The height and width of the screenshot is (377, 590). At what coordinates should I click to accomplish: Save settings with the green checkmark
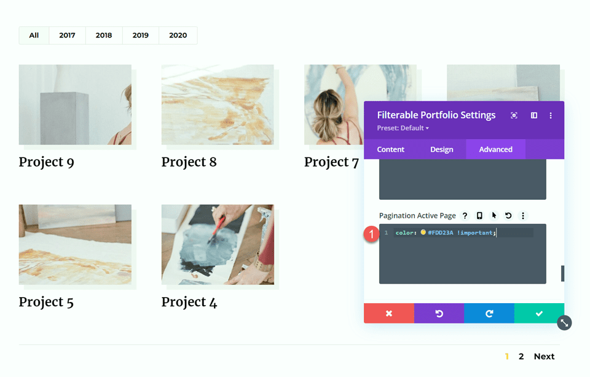[540, 313]
